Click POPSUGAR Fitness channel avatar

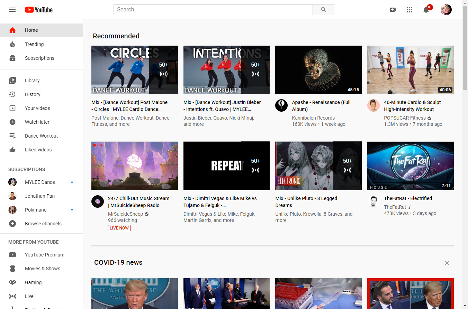[x=373, y=105]
